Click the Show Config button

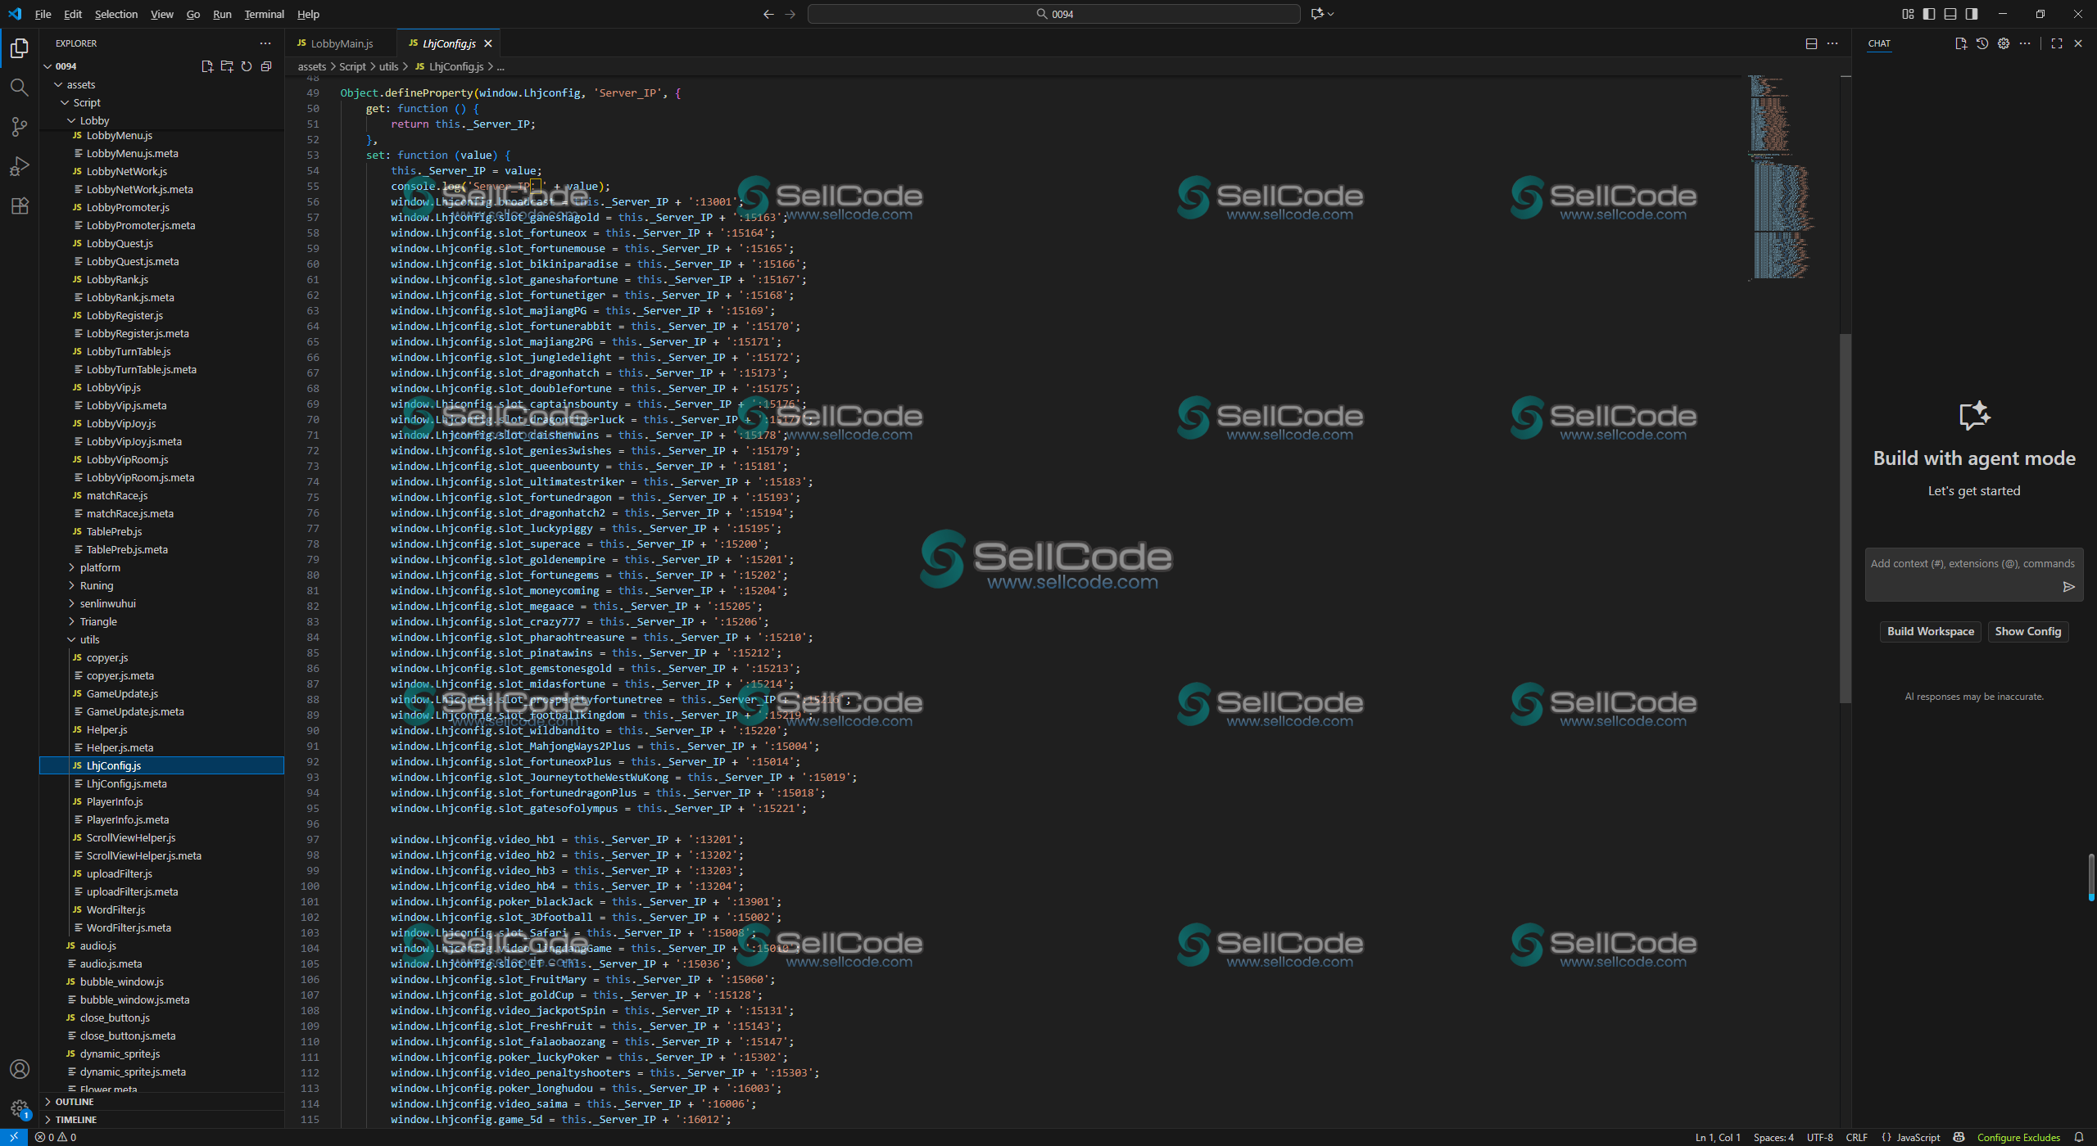[2027, 631]
